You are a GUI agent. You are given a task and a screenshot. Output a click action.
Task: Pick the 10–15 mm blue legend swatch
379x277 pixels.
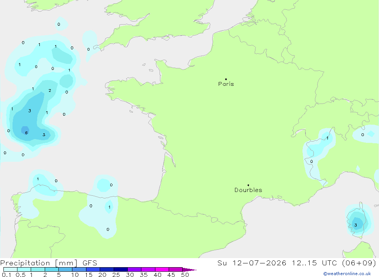pos(79,269)
